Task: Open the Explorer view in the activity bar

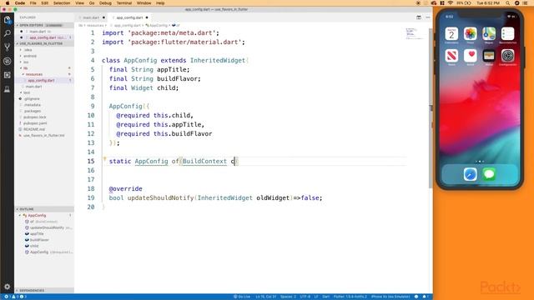Action: coord(8,20)
